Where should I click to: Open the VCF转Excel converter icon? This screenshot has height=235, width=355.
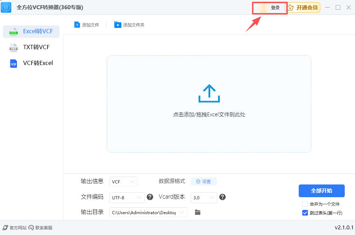click(13, 64)
